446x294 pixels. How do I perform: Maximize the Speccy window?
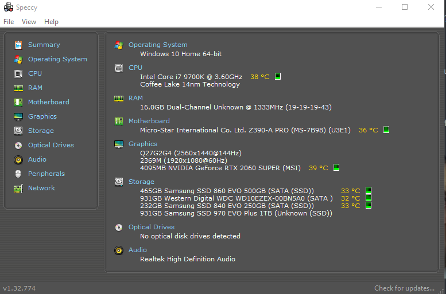pyautogui.click(x=405, y=7)
